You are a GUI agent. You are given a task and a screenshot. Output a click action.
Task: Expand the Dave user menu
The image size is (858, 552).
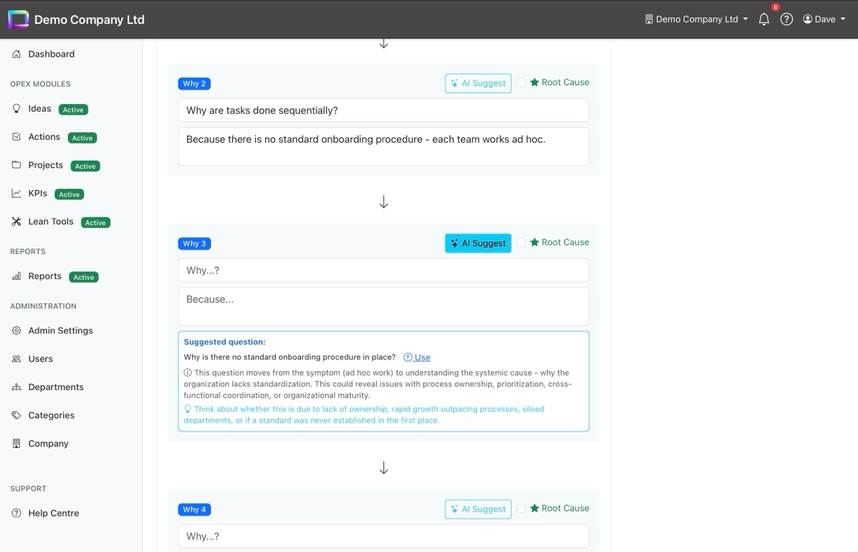point(824,19)
